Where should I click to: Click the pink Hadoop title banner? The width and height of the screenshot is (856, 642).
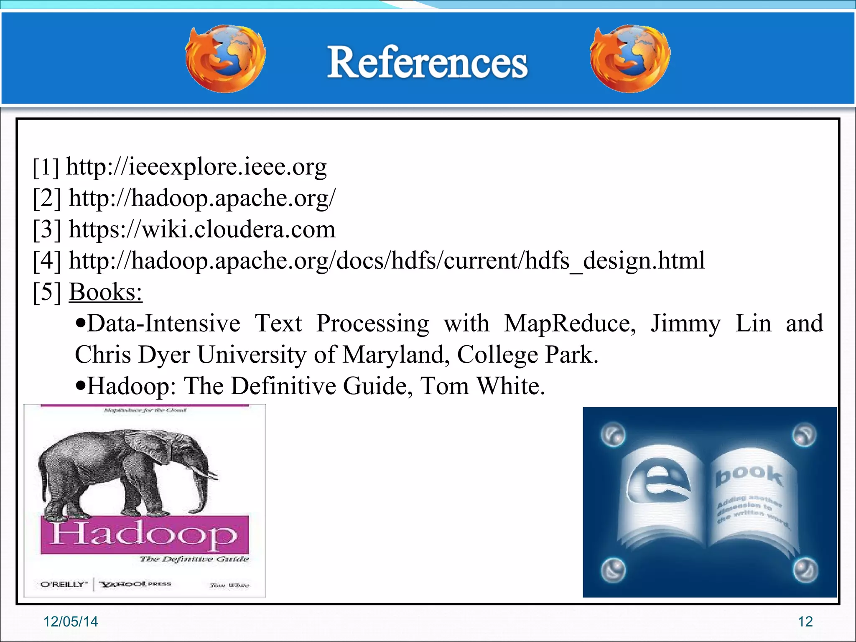pos(145,535)
